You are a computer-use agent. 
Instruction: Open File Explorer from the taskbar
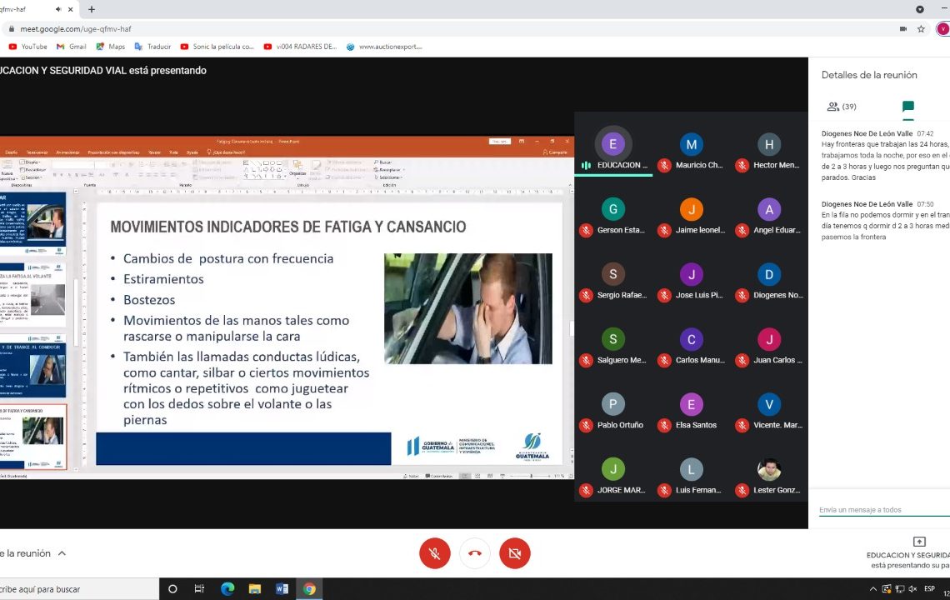point(255,589)
